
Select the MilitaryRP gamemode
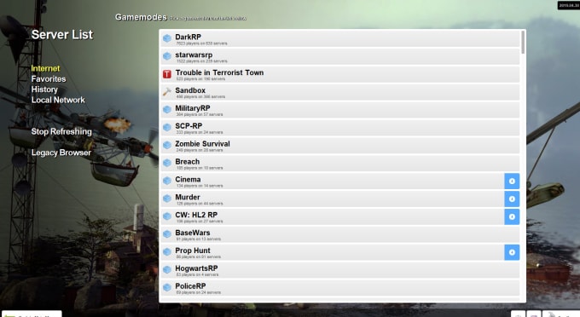click(x=340, y=109)
